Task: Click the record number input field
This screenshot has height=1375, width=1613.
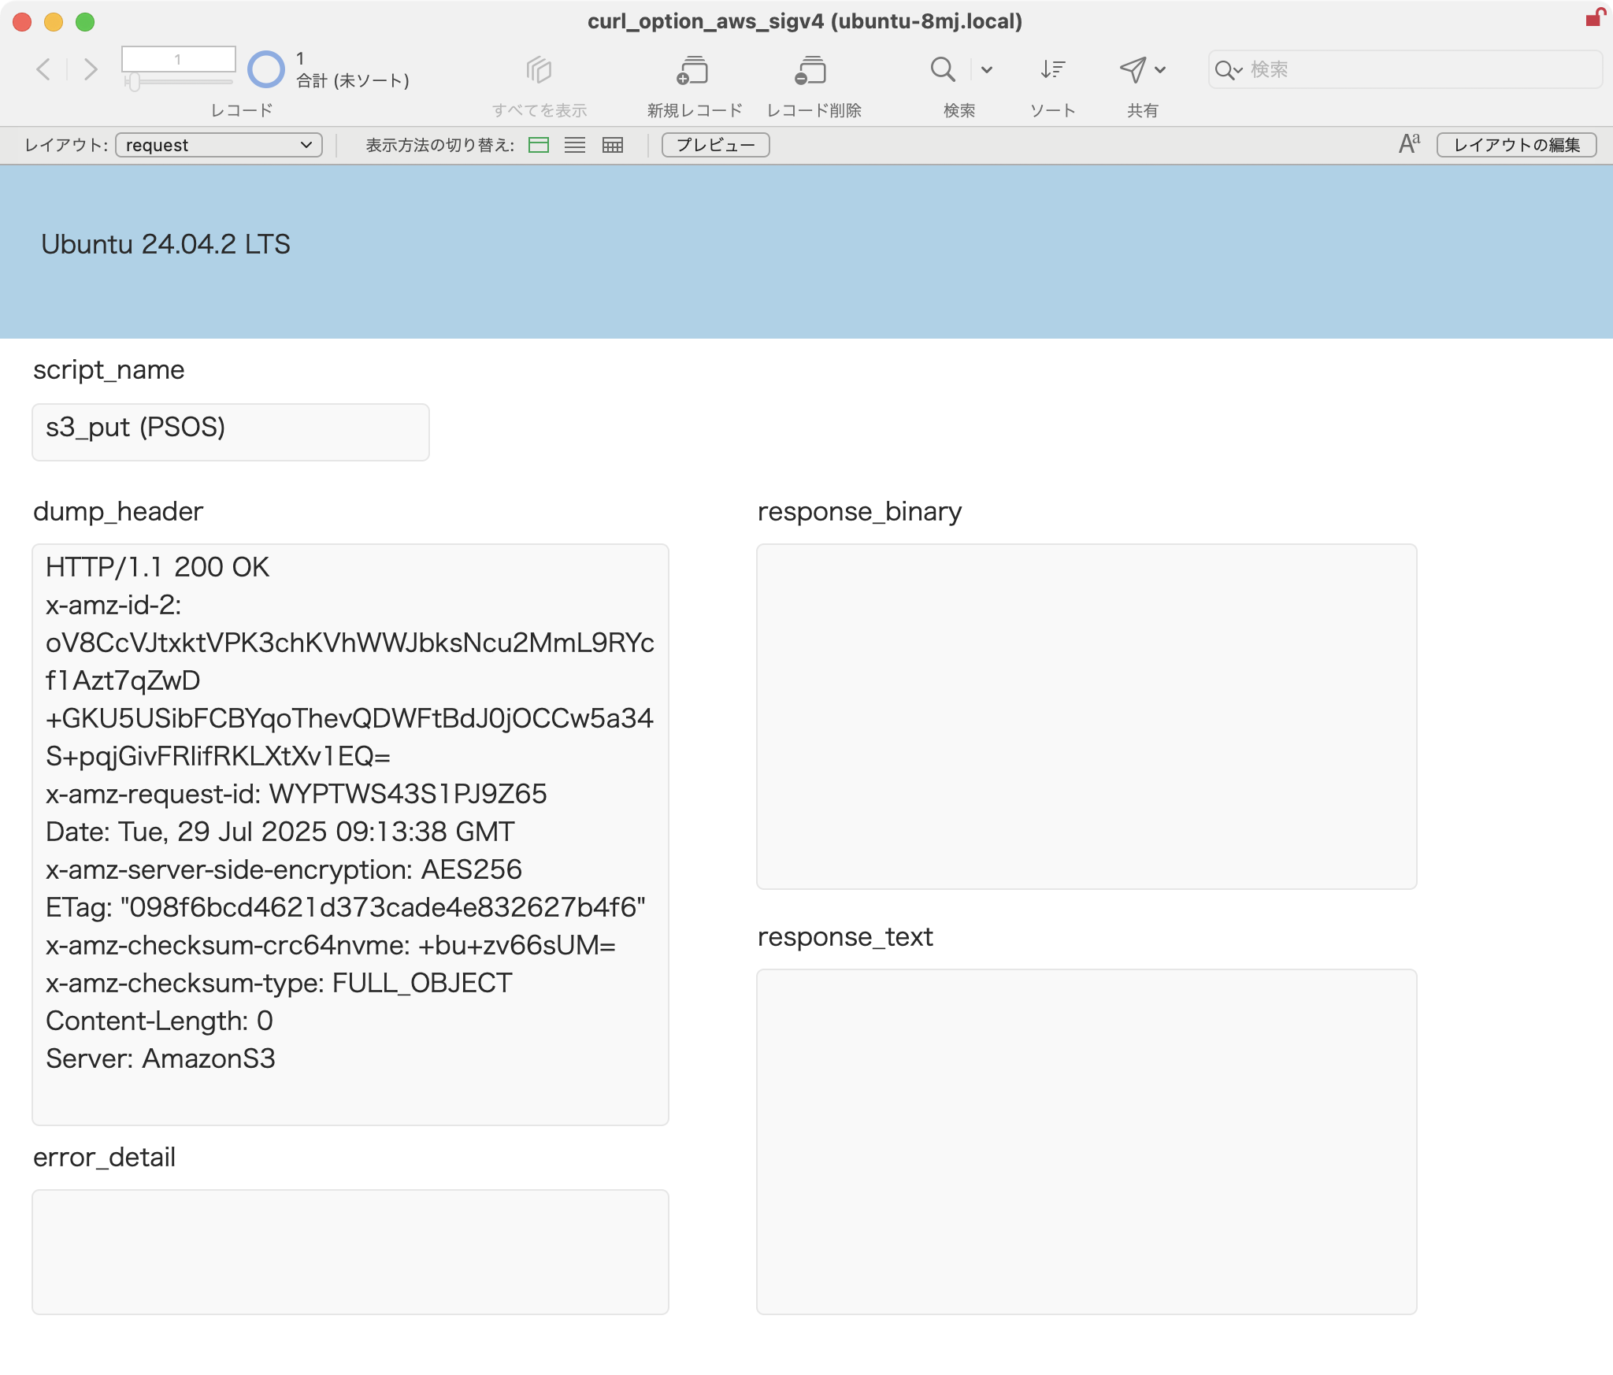Action: [178, 59]
